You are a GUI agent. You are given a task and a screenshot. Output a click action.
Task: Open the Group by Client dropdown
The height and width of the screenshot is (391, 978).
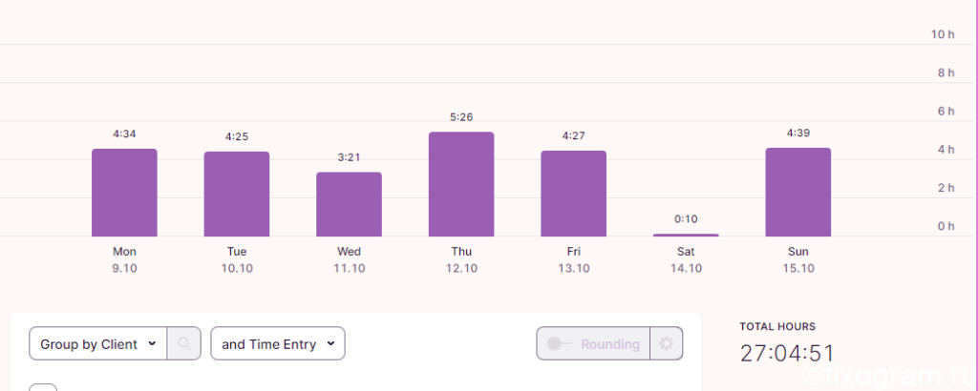coord(98,343)
